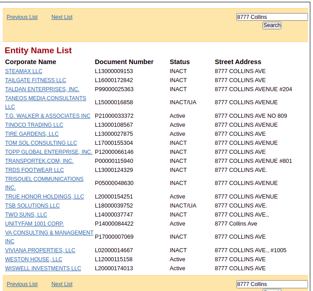Open TSB SOLUTIONS LLC link
Image resolution: width=313 pixels, height=291 pixels.
click(32, 206)
